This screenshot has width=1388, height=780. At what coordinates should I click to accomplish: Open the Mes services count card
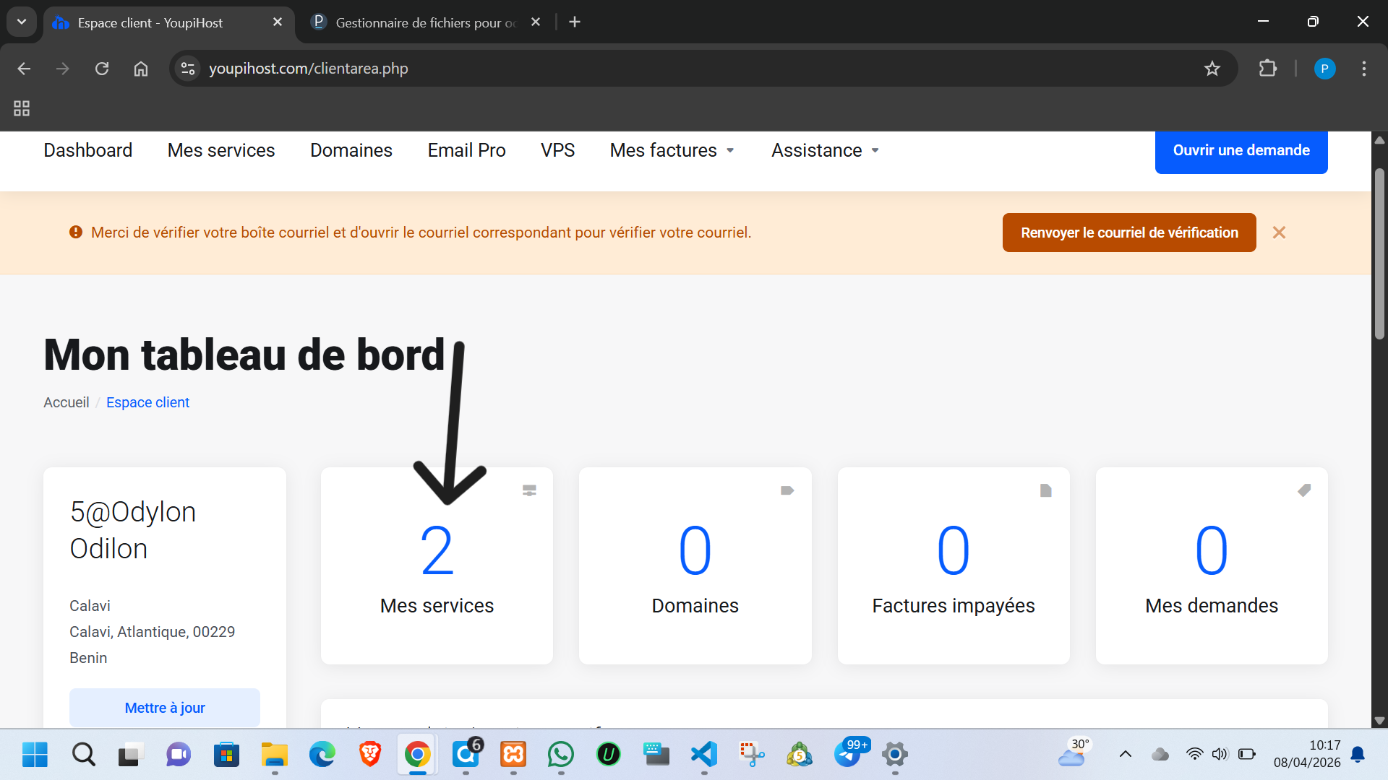(x=437, y=567)
